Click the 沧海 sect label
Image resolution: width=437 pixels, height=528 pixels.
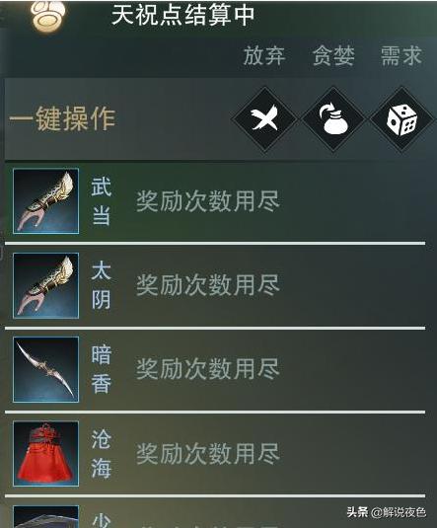pos(101,454)
